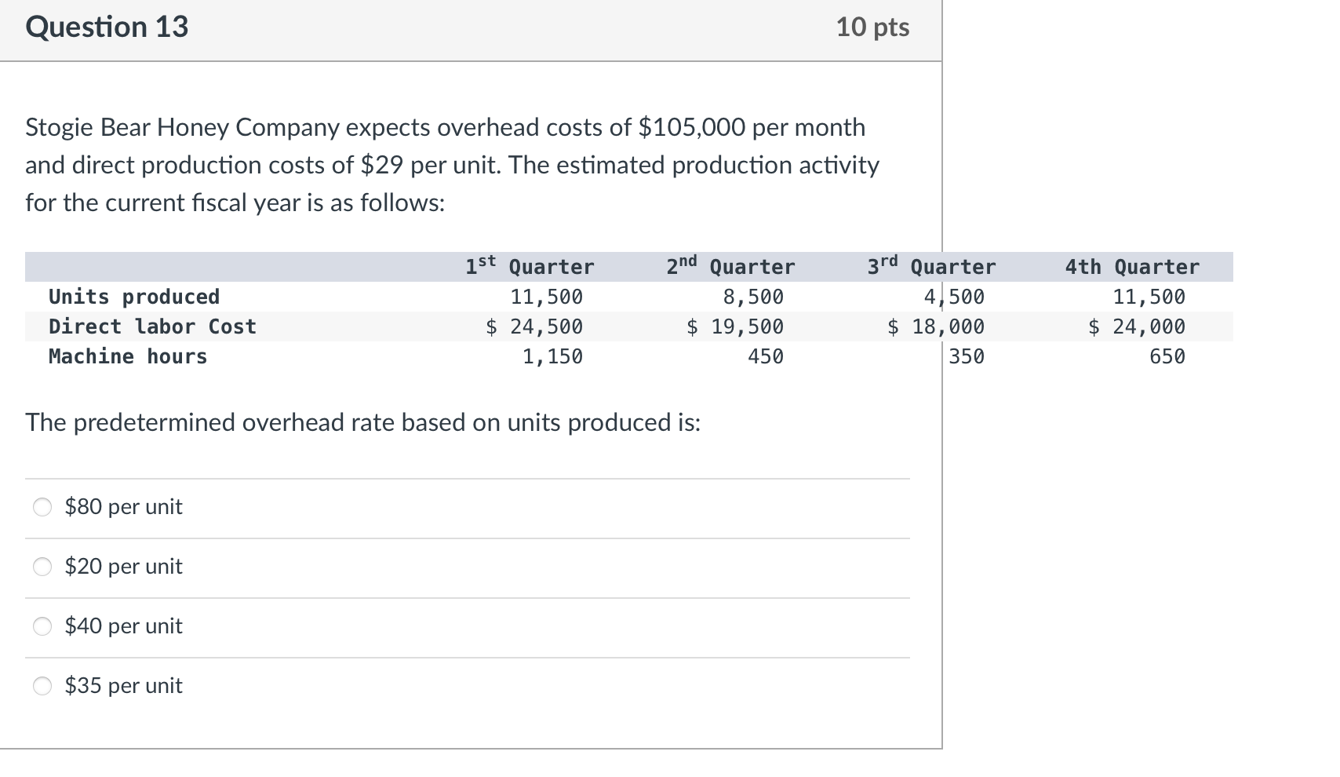Click the Units produced row label
The height and width of the screenshot is (777, 1340).
(x=134, y=297)
